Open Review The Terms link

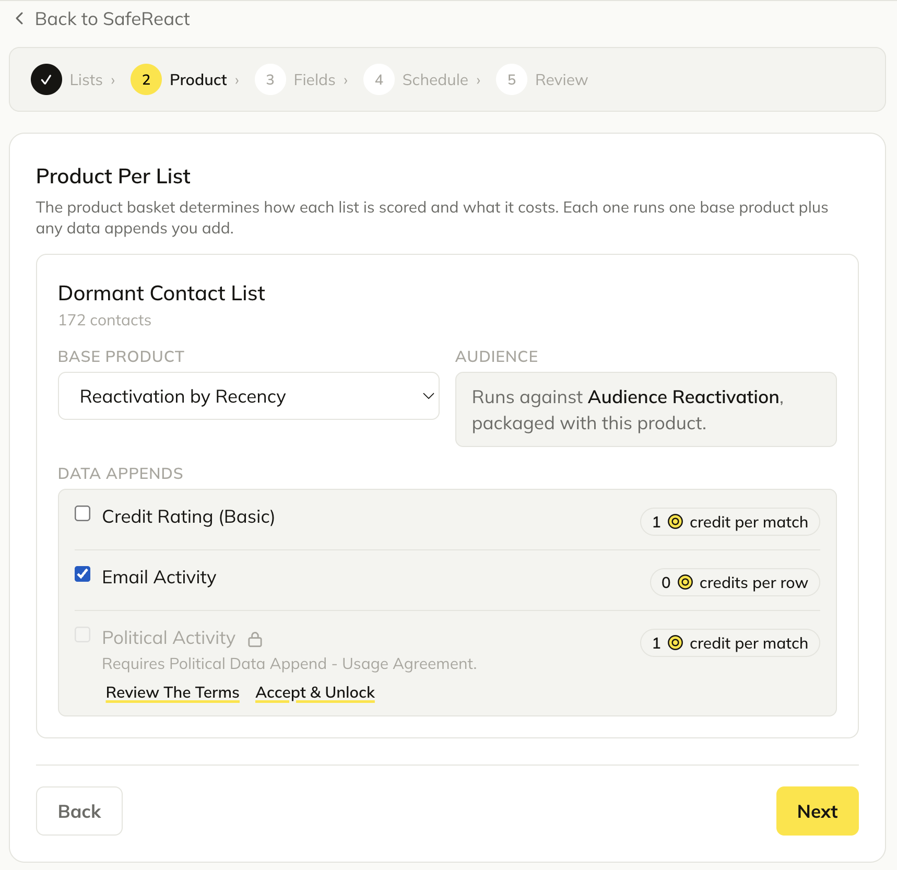pyautogui.click(x=172, y=692)
